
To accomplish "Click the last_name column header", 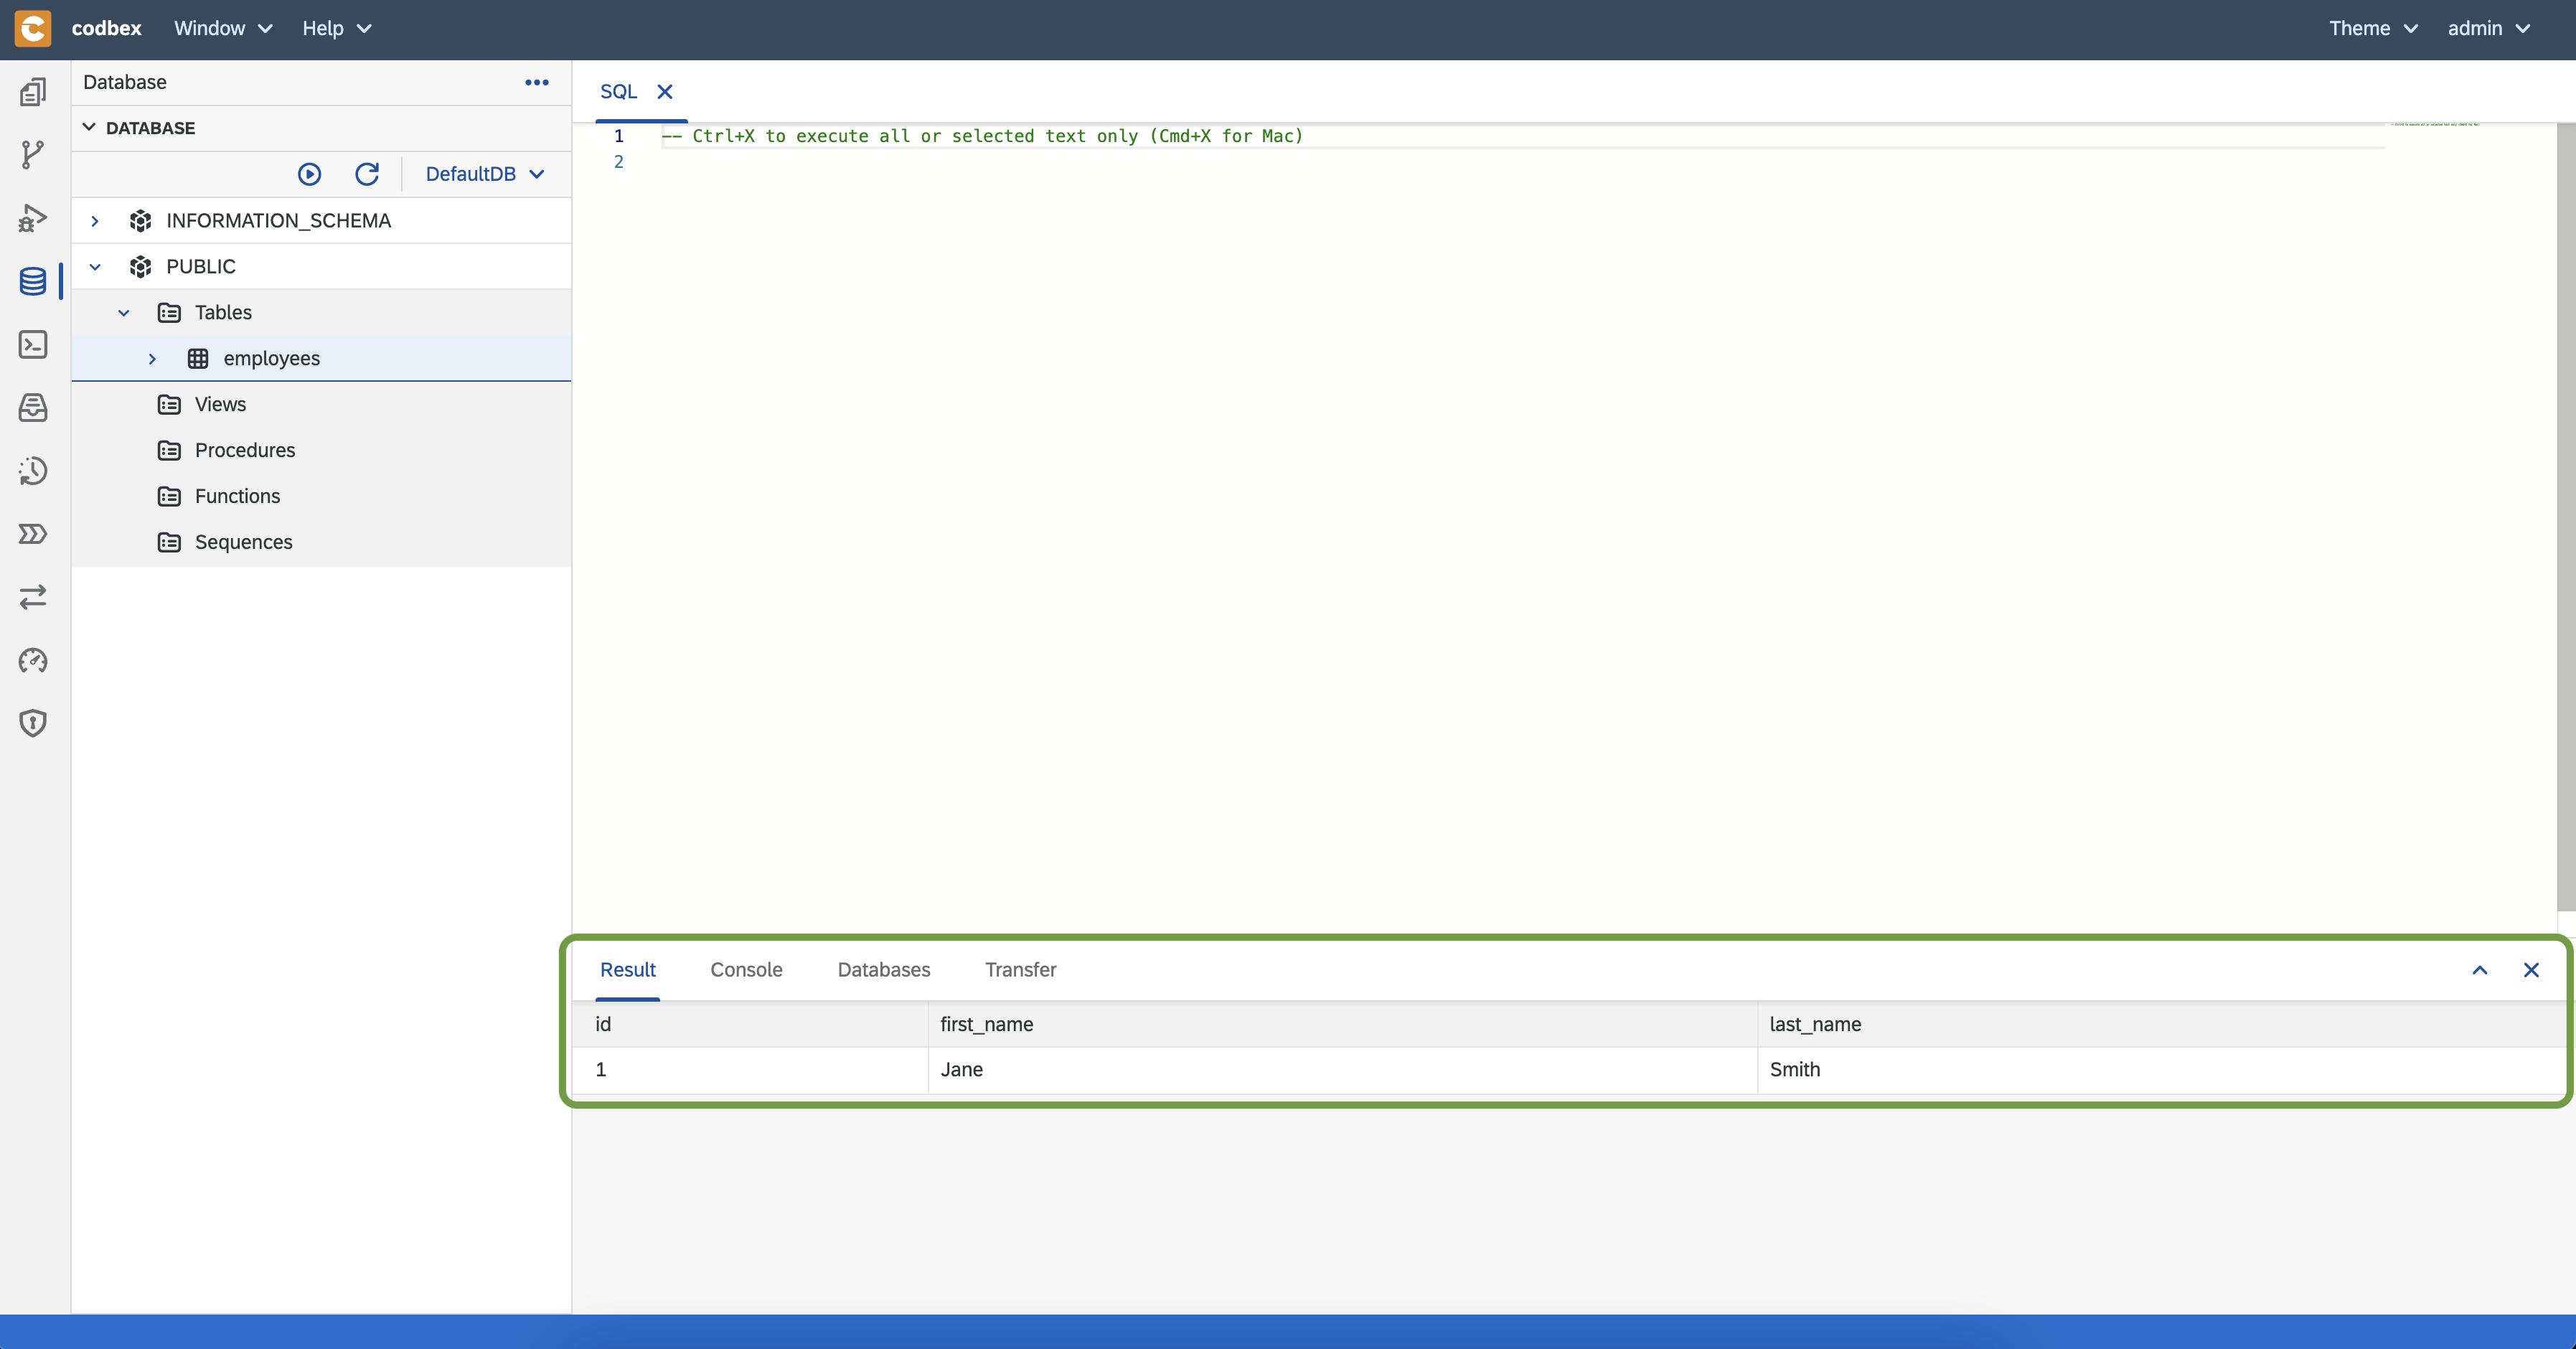I will coord(2162,1025).
